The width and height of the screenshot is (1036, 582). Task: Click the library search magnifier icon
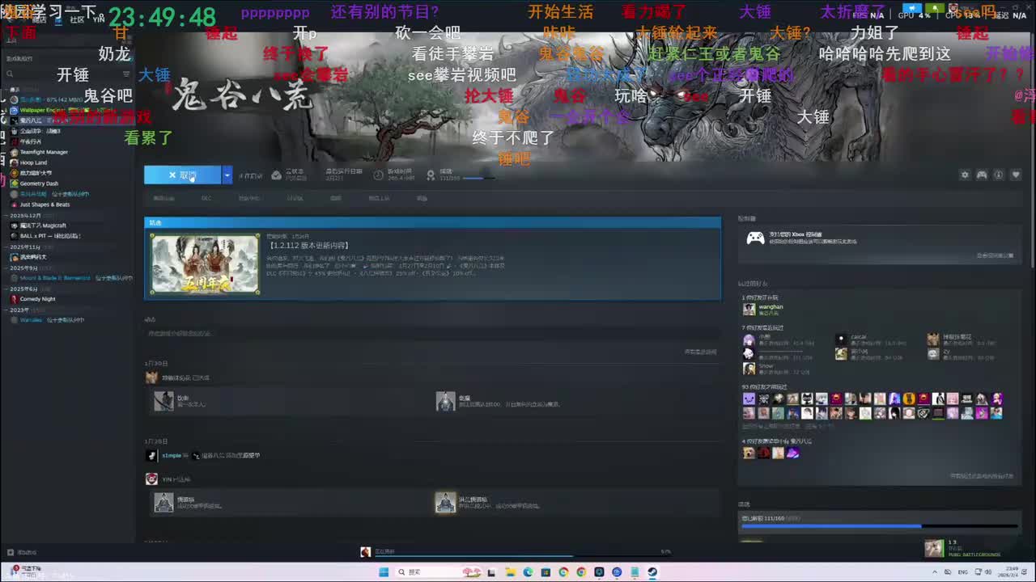click(11, 74)
